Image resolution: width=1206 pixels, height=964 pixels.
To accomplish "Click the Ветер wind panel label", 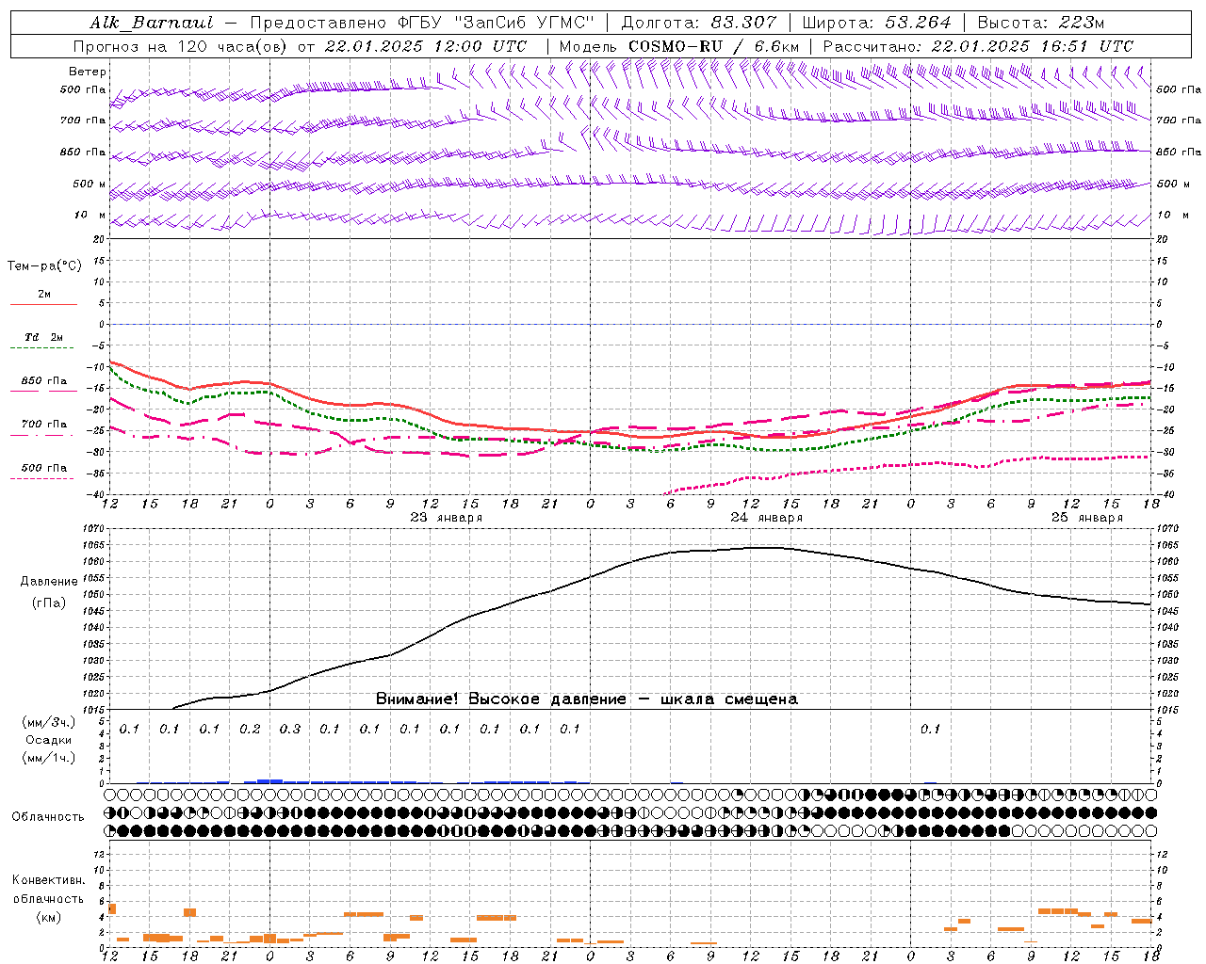I will [x=88, y=72].
